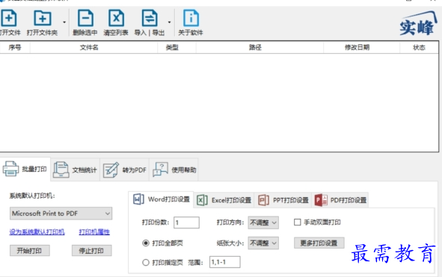The width and height of the screenshot is (442, 277).
Task: Click the document tray icon of 文档统计
Action: 61,169
